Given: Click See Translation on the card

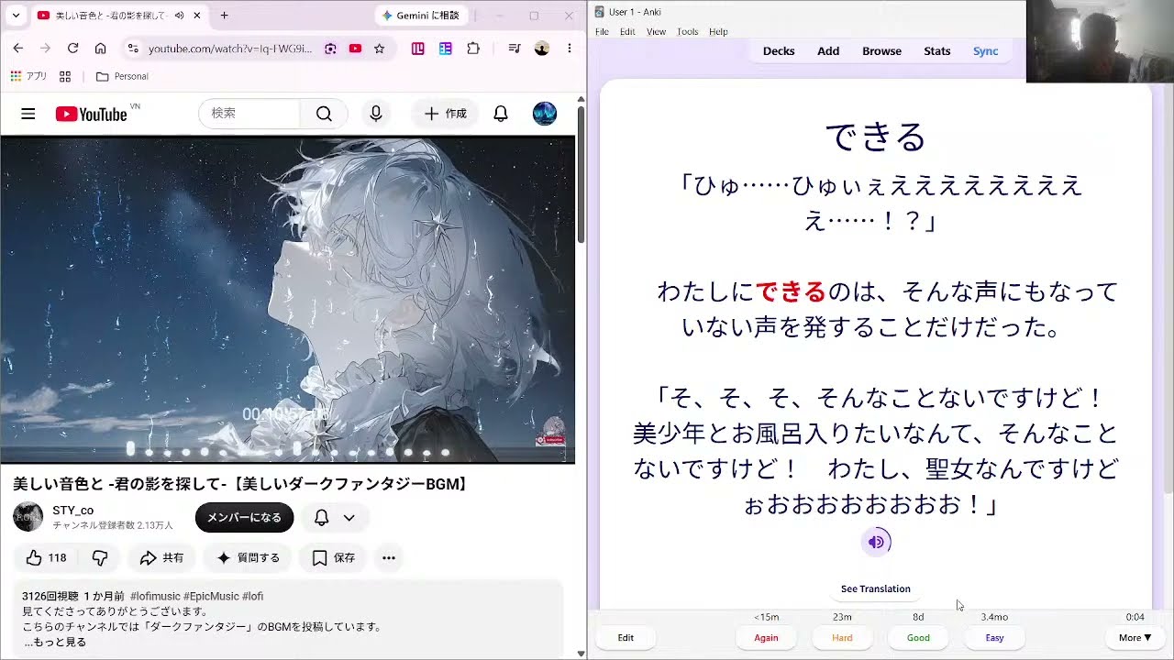Looking at the screenshot, I should [x=876, y=588].
